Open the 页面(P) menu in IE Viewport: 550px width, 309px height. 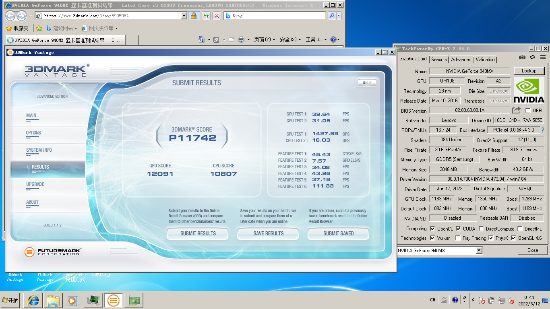tap(265, 39)
